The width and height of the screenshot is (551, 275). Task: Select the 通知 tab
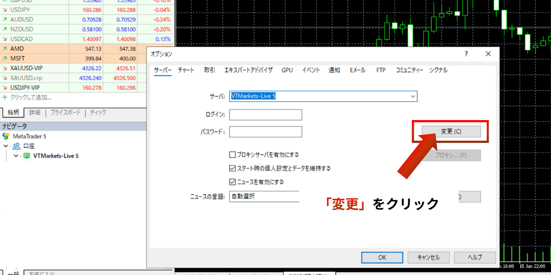[334, 70]
